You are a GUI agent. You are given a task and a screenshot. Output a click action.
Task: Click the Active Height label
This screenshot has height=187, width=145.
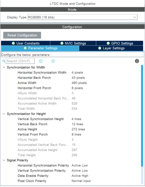coord(27,129)
